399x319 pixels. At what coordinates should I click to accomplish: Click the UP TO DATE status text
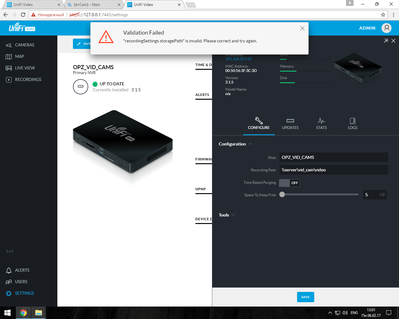[x=112, y=84]
